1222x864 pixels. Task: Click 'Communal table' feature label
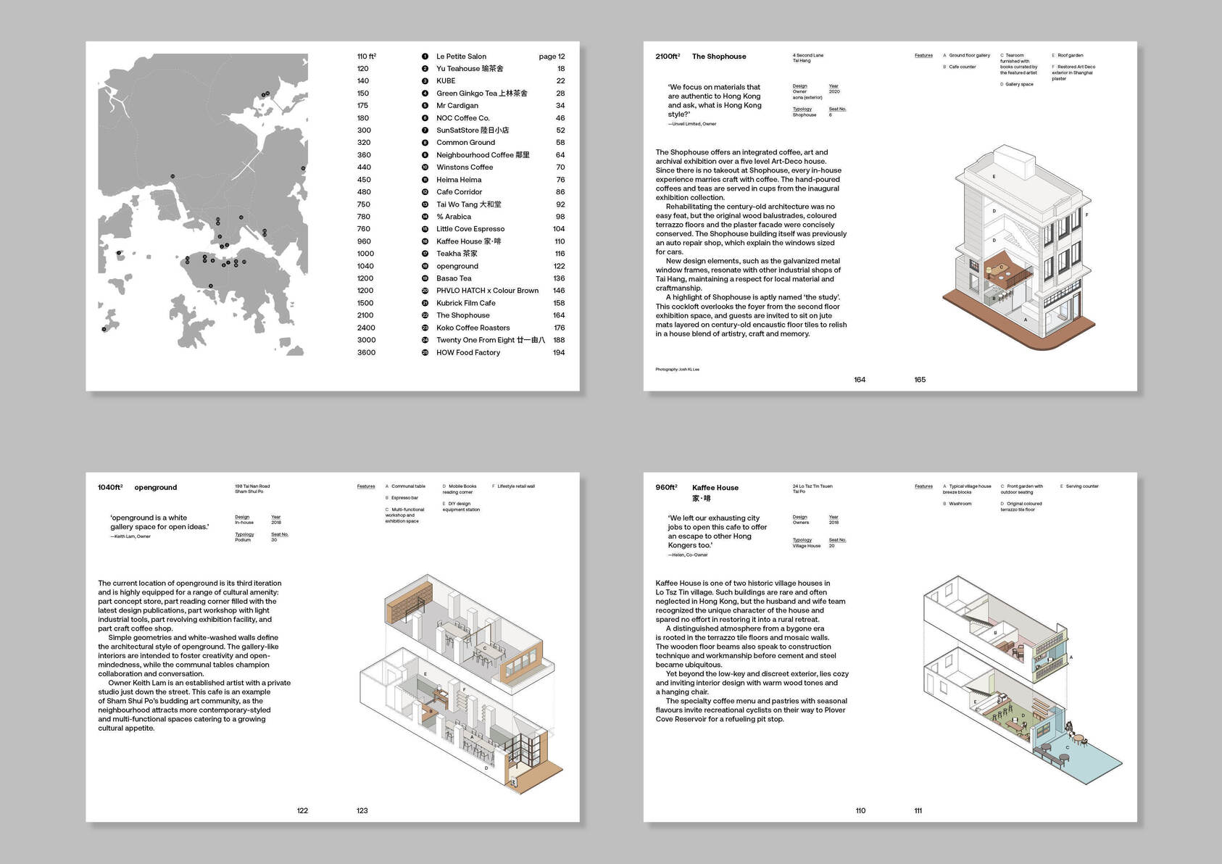tap(409, 486)
